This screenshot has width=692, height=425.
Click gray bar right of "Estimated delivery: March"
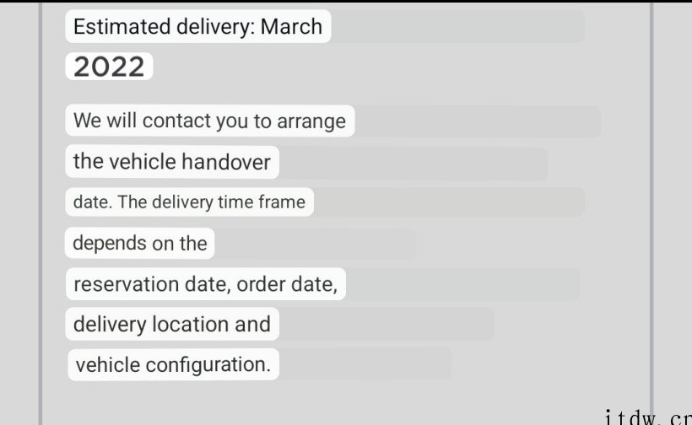pyautogui.click(x=457, y=27)
